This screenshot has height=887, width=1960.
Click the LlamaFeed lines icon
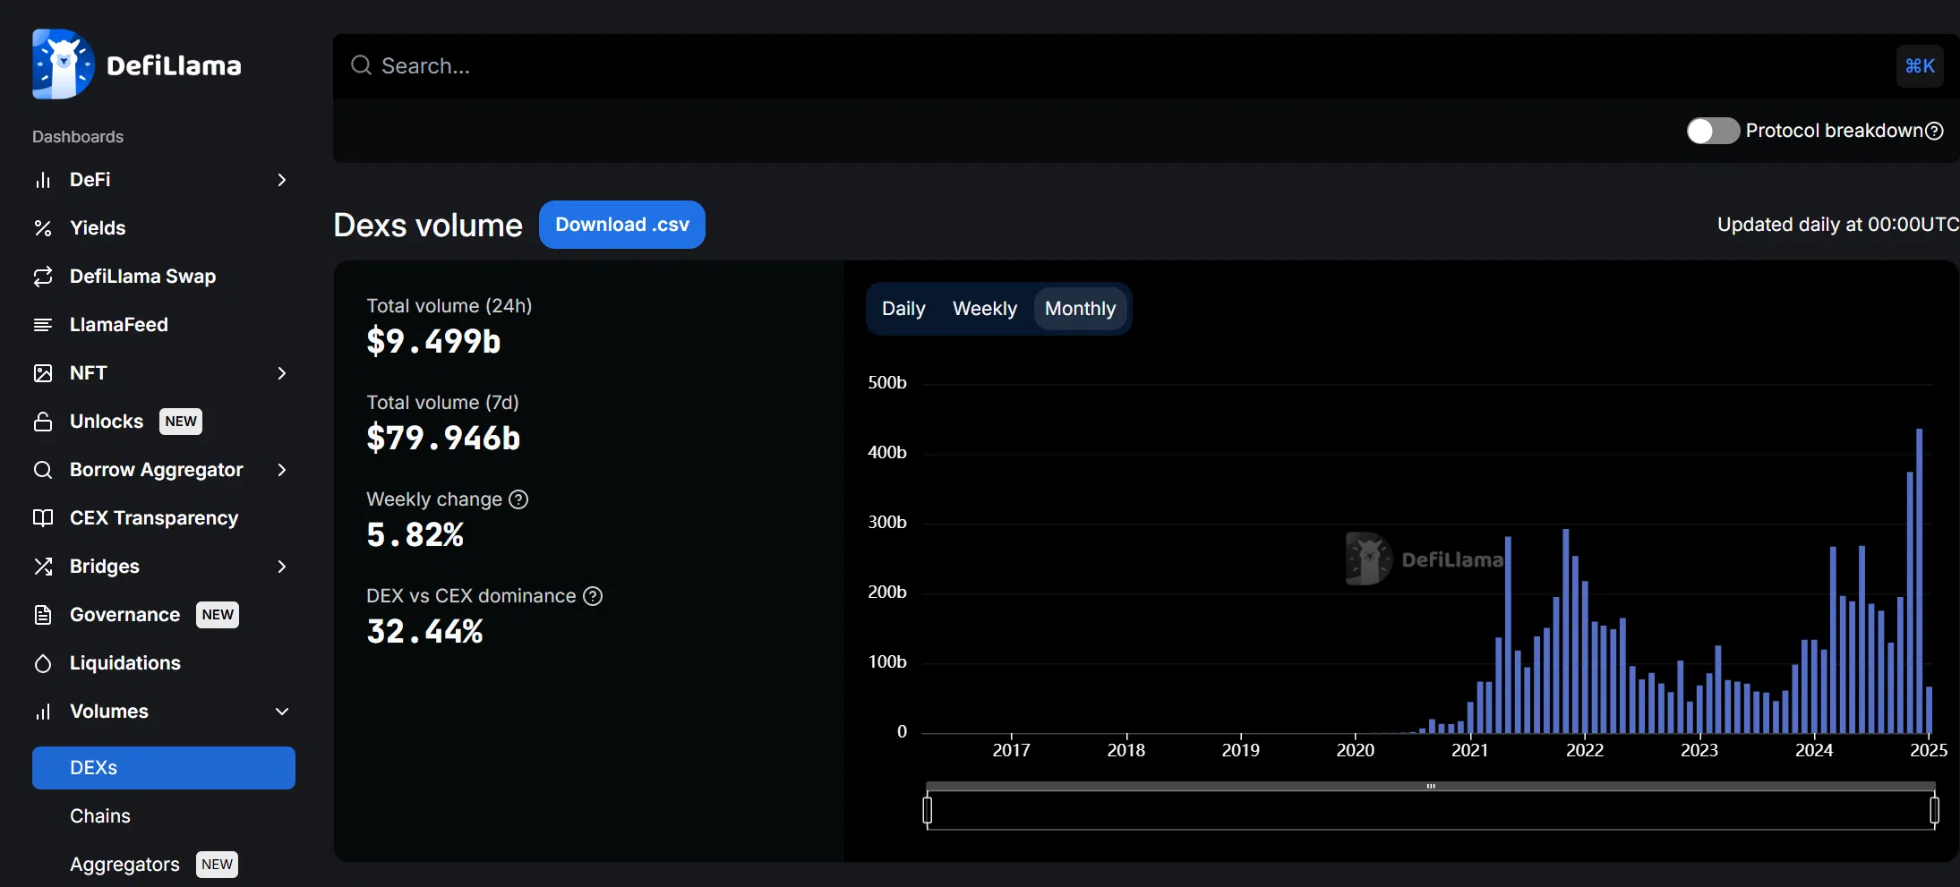(x=43, y=325)
